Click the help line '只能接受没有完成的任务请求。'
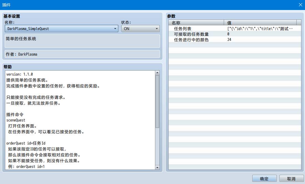This screenshot has height=184, width=305. (36, 97)
